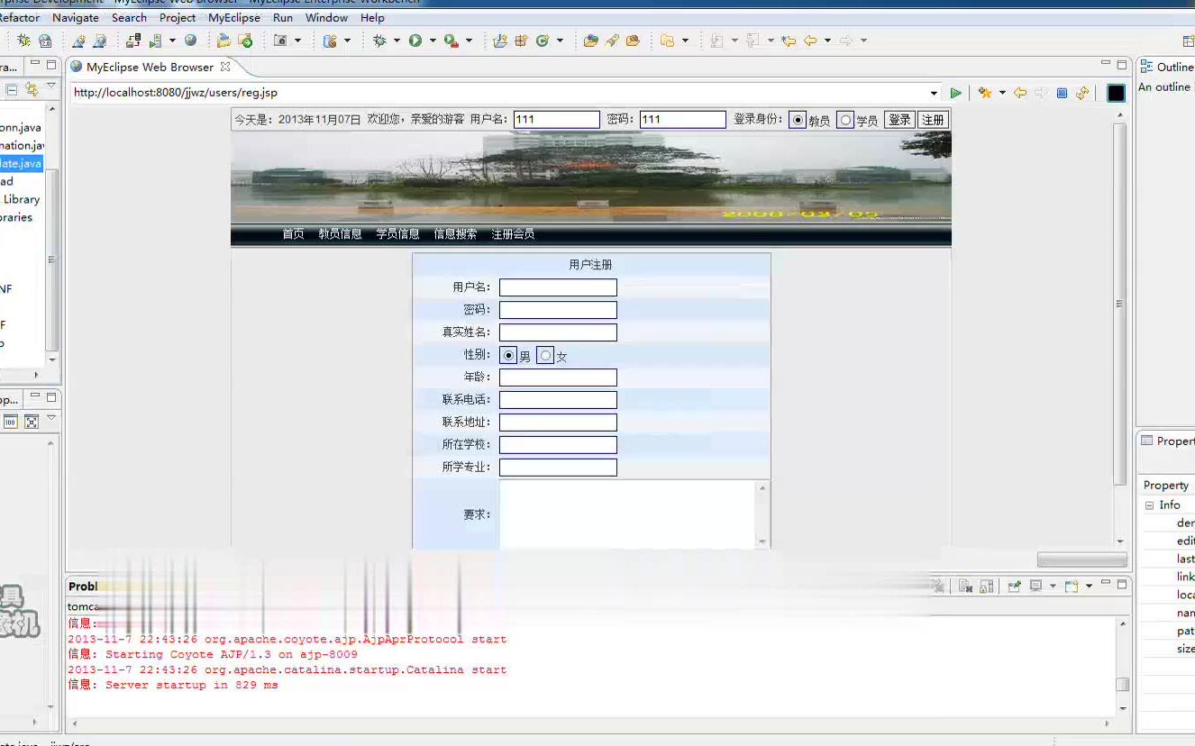
Task: Click the server deploy icon in main toolbar
Action: 132,41
